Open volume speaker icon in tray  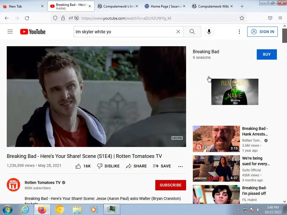258,210
